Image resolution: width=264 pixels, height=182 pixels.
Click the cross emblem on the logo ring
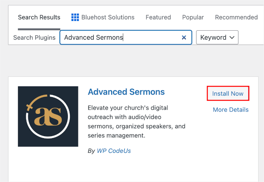(30, 105)
